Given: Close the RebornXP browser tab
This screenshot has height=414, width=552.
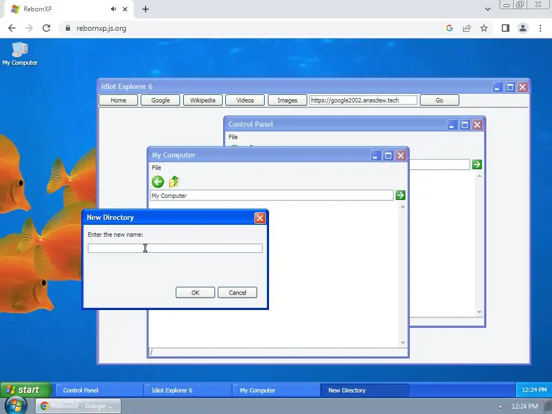Looking at the screenshot, I should point(125,9).
